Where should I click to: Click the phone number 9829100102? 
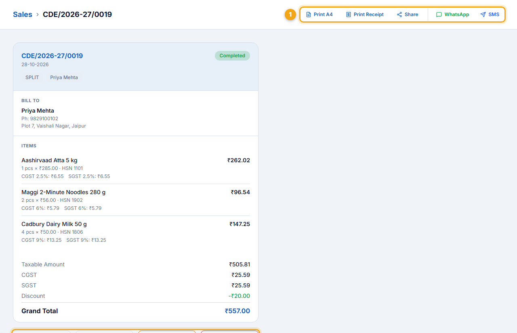coord(44,119)
